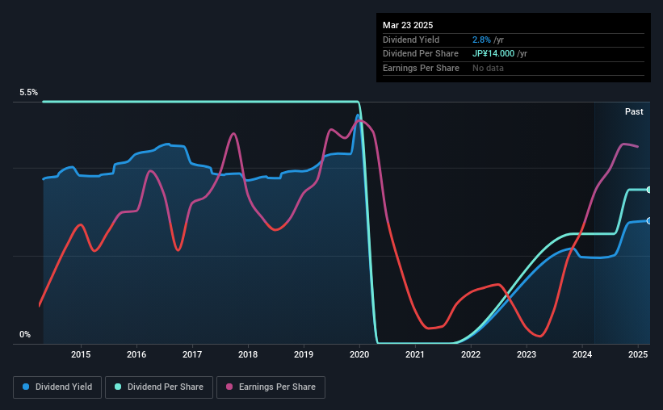Click the 2022 x-axis label

click(471, 354)
